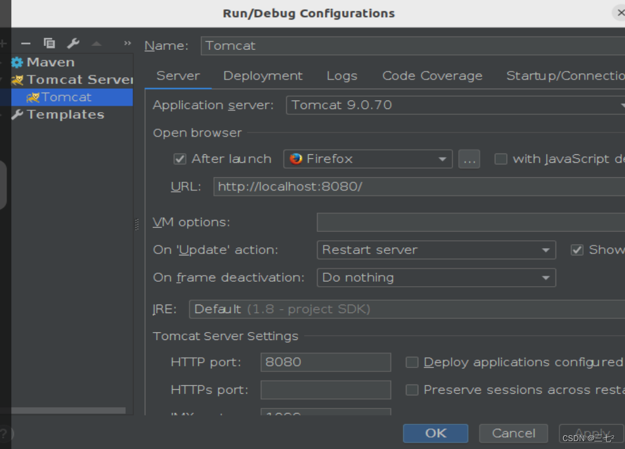The width and height of the screenshot is (625, 449).
Task: Copy configuration using the duplicate icon
Action: [49, 43]
